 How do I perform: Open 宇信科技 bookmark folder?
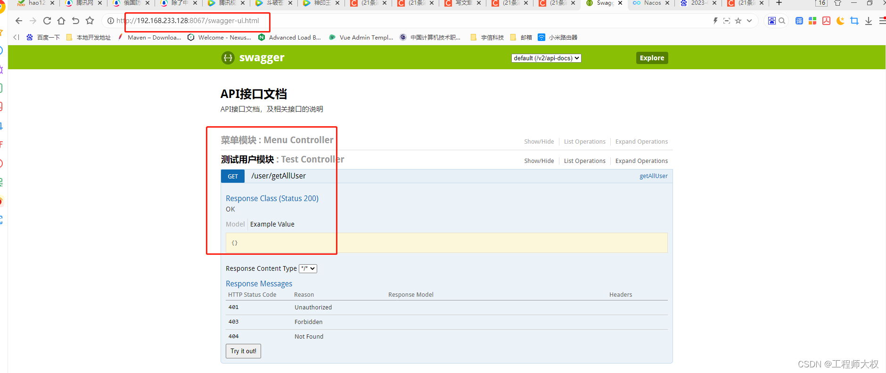(487, 37)
